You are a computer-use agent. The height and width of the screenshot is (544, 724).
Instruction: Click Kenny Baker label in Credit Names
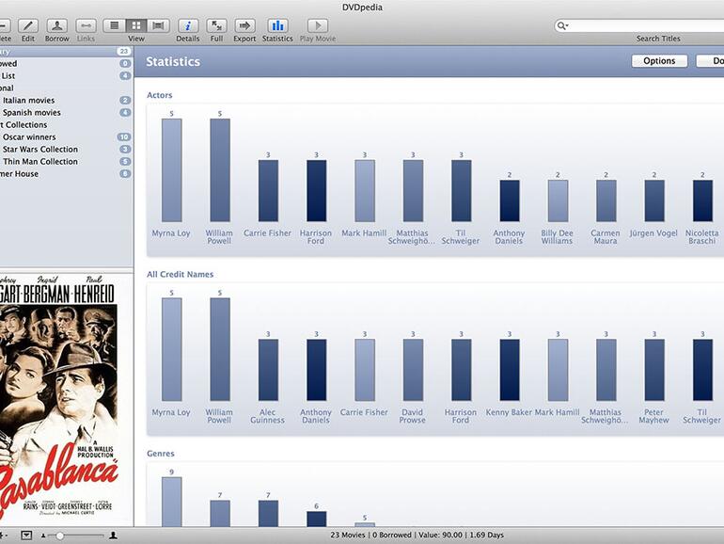tap(509, 412)
